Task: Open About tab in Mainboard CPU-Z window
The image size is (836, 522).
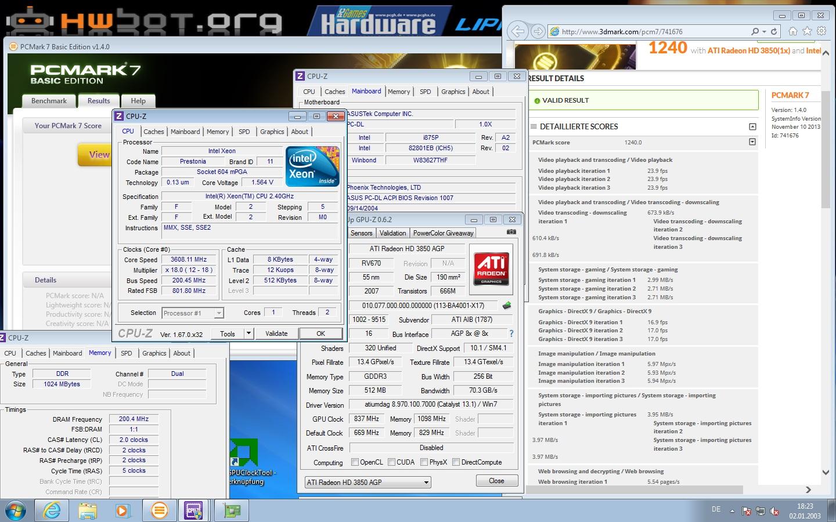Action: [x=481, y=92]
